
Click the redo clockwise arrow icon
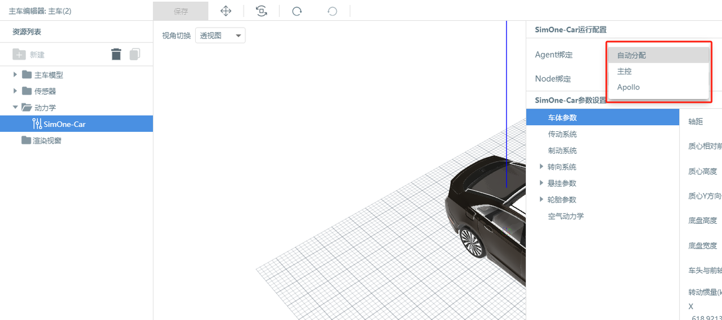click(297, 11)
